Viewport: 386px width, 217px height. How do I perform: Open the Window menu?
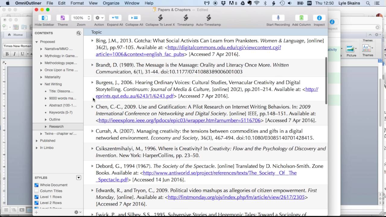tap(132, 3)
